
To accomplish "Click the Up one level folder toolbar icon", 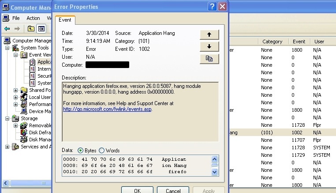I will 31,29.
